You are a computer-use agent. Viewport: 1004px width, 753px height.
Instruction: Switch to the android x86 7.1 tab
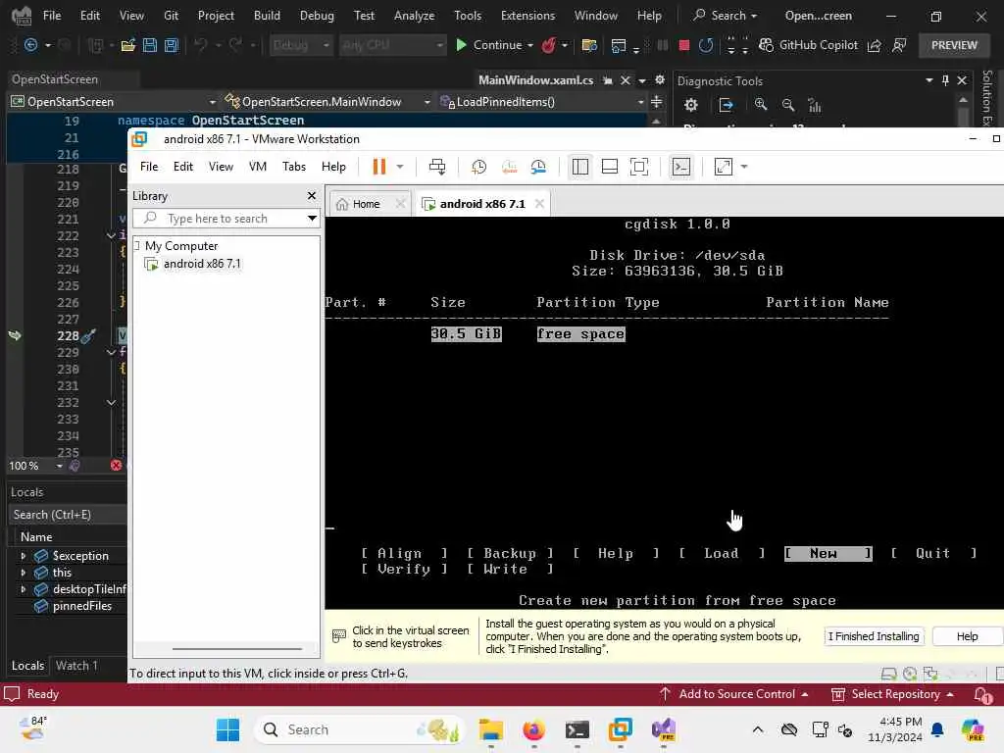coord(482,204)
